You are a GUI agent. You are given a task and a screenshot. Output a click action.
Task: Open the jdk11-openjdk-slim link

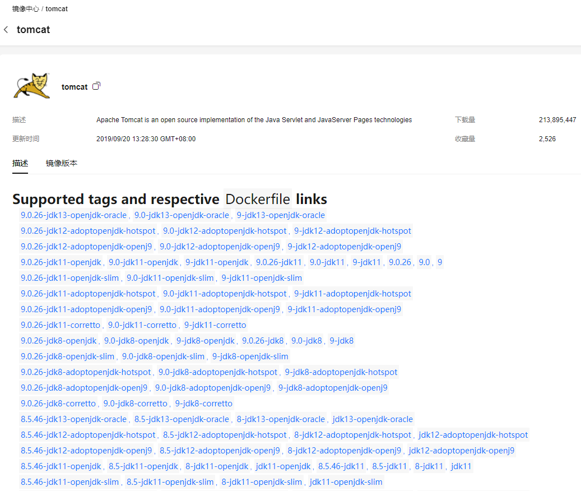pos(346,482)
